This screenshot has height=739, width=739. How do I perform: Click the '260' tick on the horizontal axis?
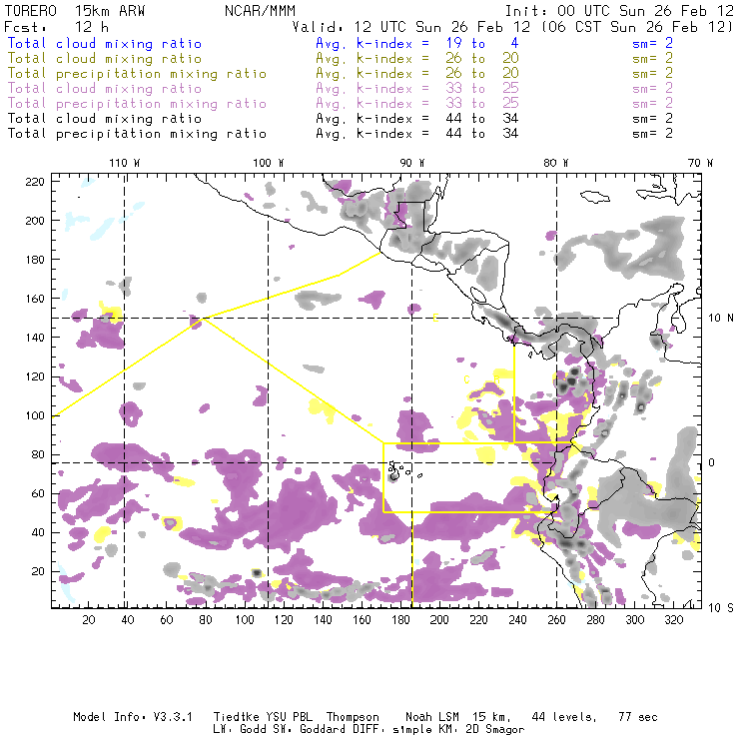click(556, 620)
